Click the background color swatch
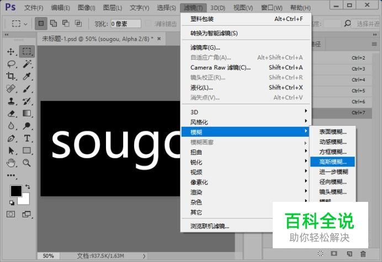This screenshot has height=262, width=382. (25, 200)
